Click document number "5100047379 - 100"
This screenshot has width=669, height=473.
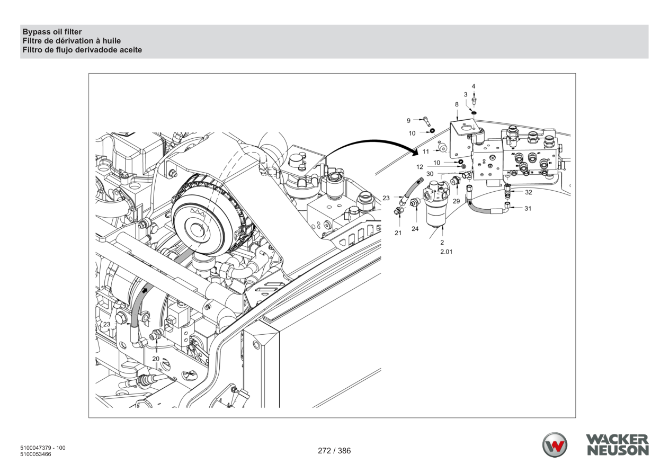(43, 448)
